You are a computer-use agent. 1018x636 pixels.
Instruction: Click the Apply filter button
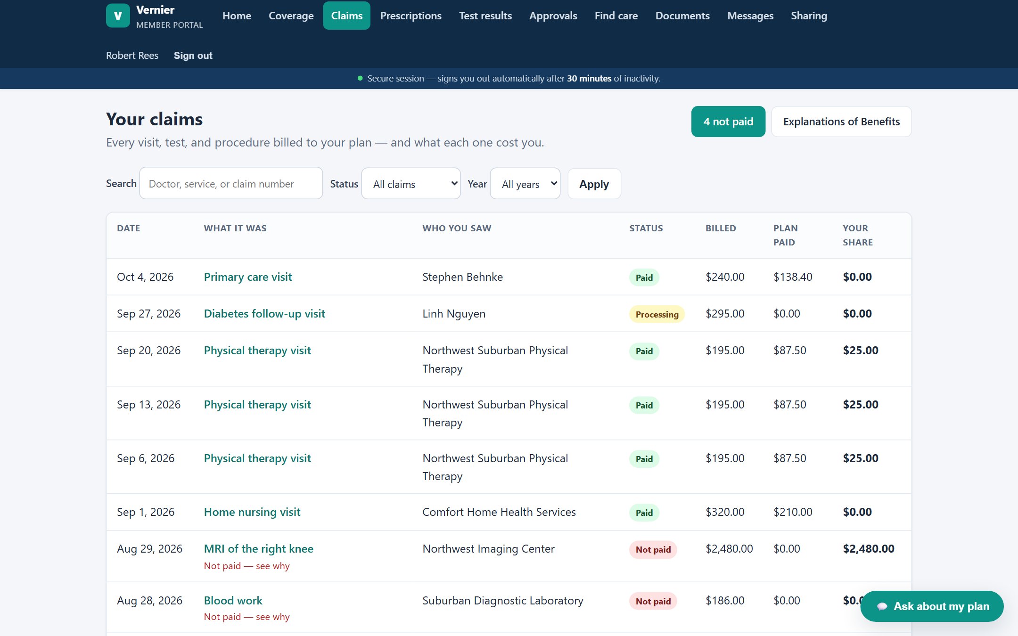[594, 184]
